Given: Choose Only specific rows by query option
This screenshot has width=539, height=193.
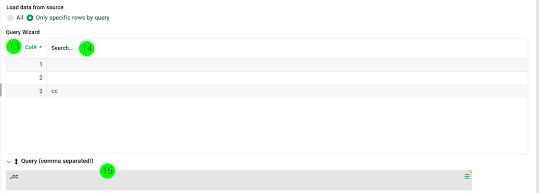Looking at the screenshot, I should (68, 18).
